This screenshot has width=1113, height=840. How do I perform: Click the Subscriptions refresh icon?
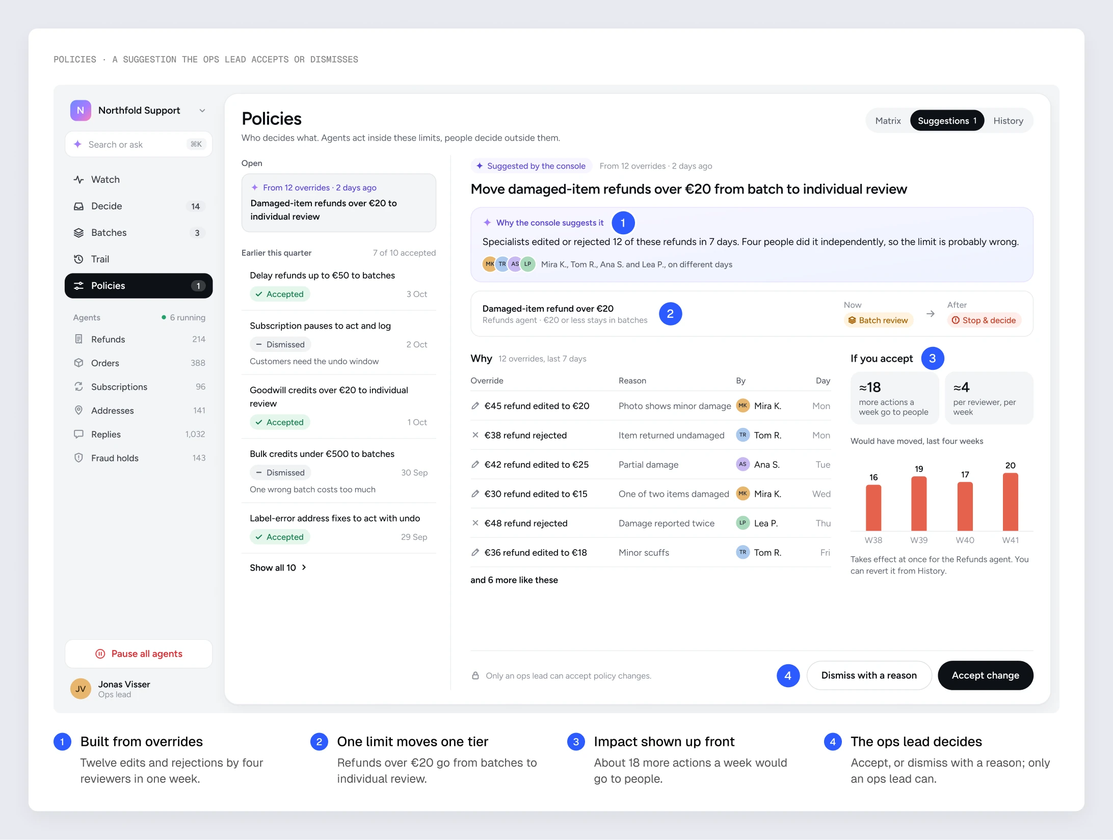pos(78,387)
